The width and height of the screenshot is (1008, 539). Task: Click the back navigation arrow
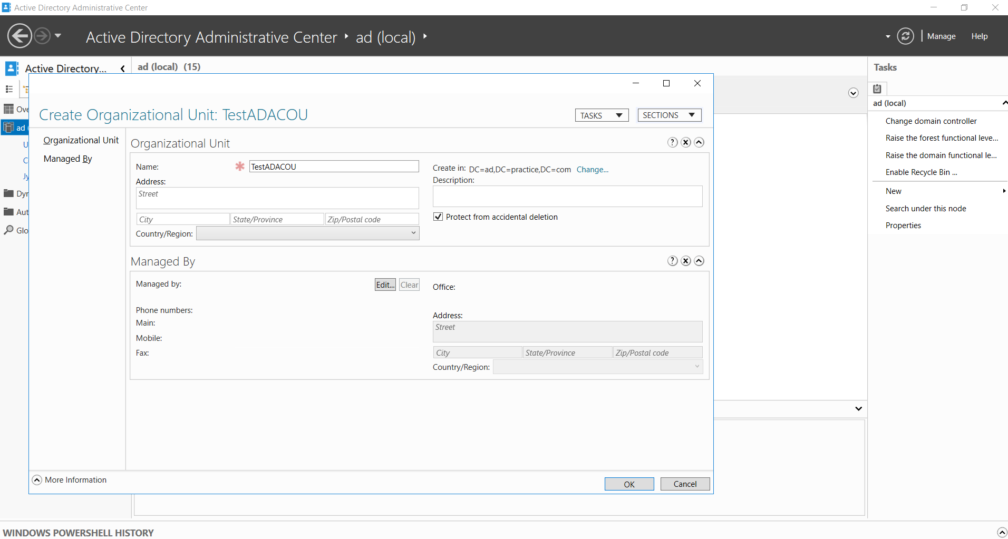20,36
